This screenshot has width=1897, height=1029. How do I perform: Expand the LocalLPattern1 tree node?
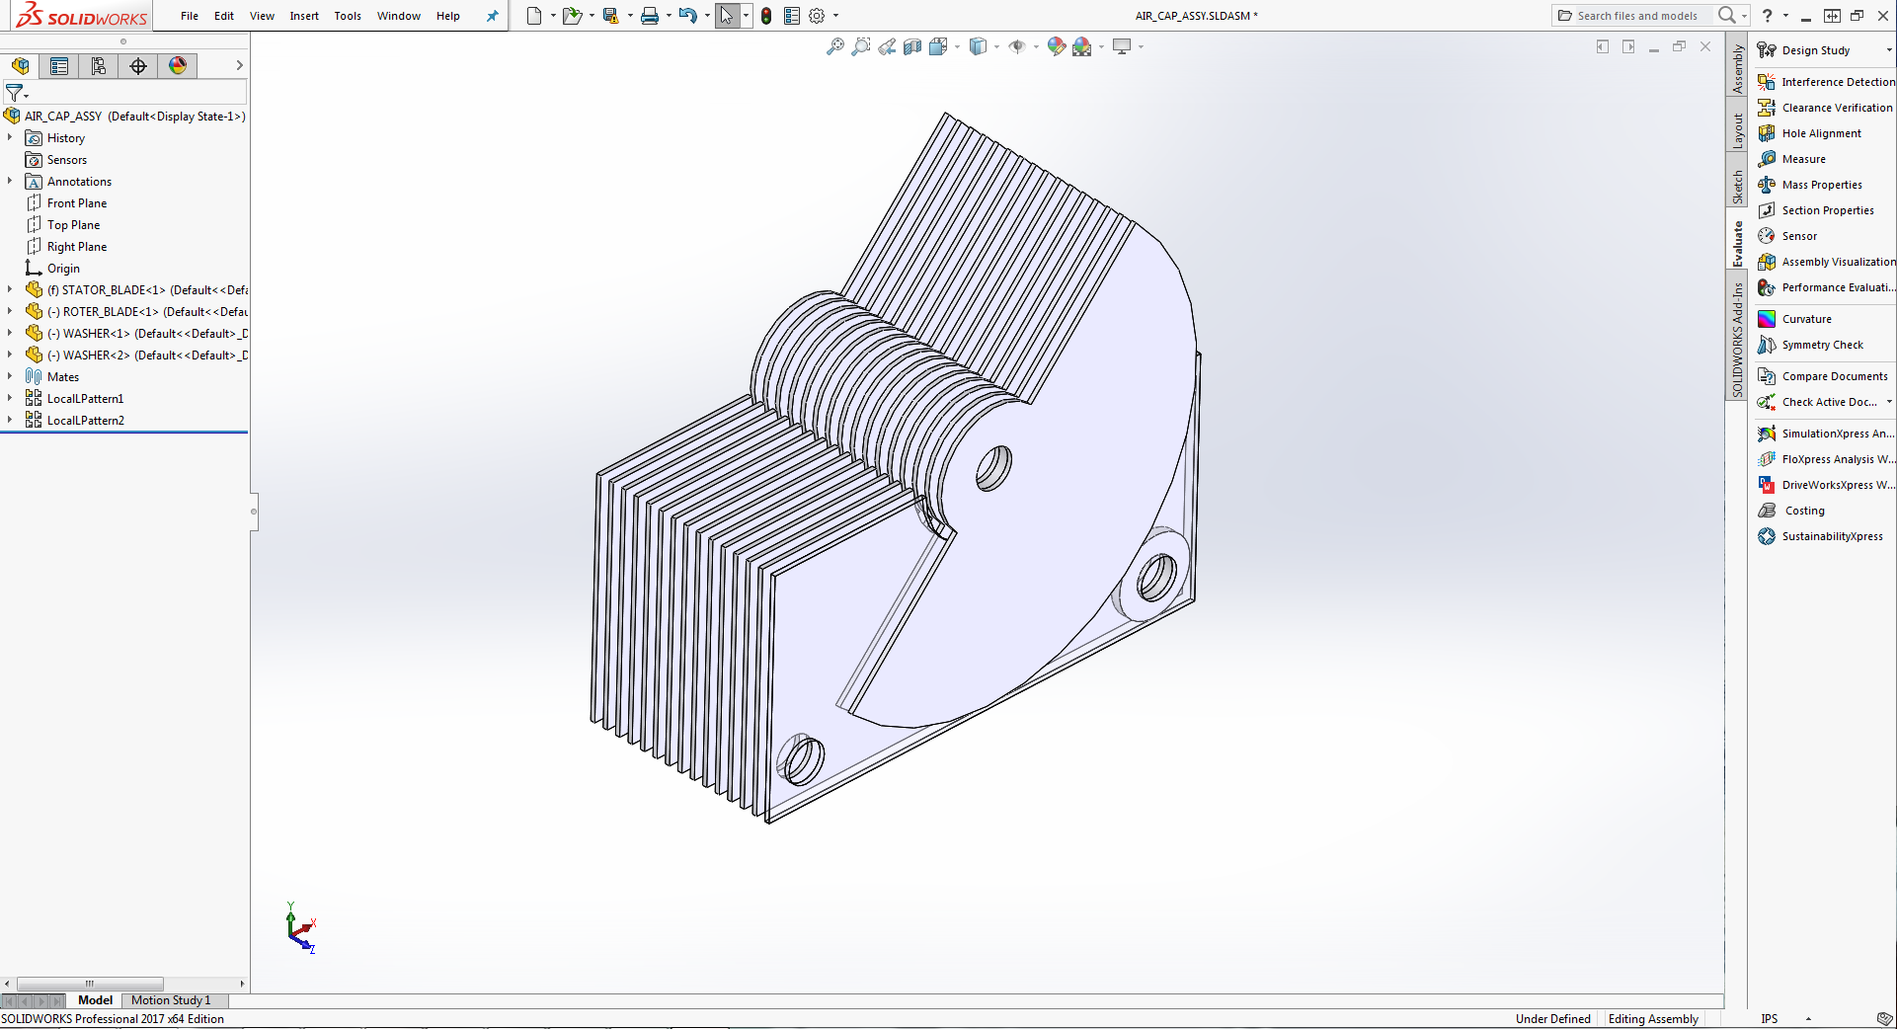[10, 398]
